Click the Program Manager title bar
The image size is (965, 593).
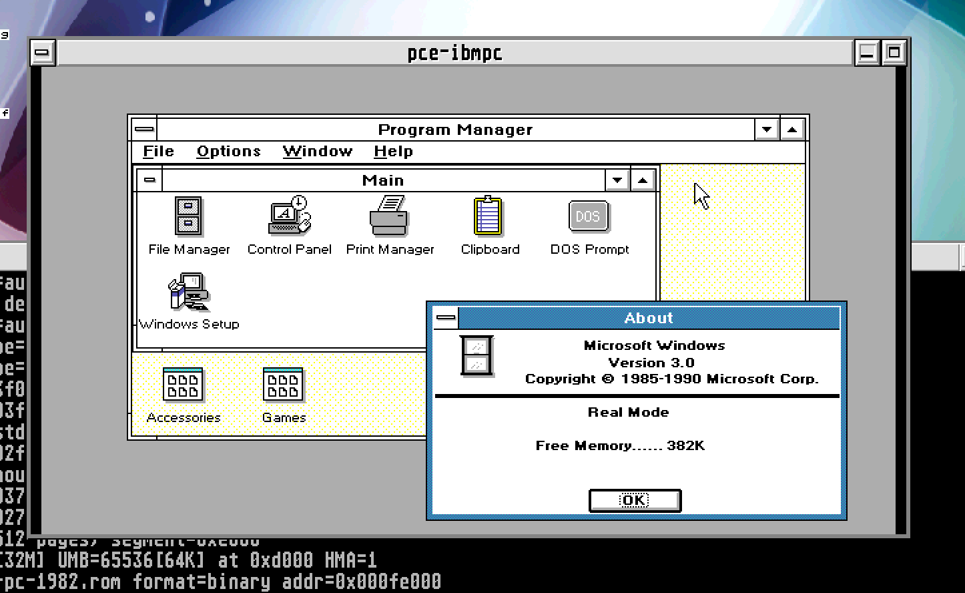[456, 129]
